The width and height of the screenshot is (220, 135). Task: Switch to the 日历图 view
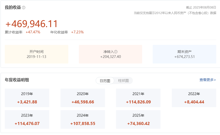click(105, 81)
